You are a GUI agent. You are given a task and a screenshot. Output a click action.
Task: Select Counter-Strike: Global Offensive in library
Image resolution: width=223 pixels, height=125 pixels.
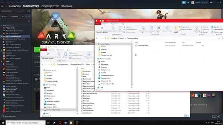(x=17, y=50)
